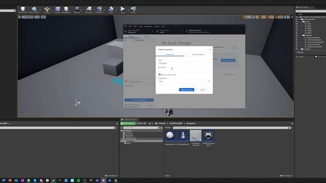
Task: Click Save Current in Unreal toolbar
Action: tap(22, 9)
